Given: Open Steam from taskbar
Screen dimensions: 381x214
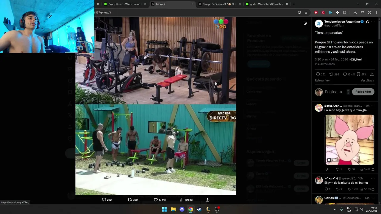Looking at the screenshot, I should (x=199, y=209).
